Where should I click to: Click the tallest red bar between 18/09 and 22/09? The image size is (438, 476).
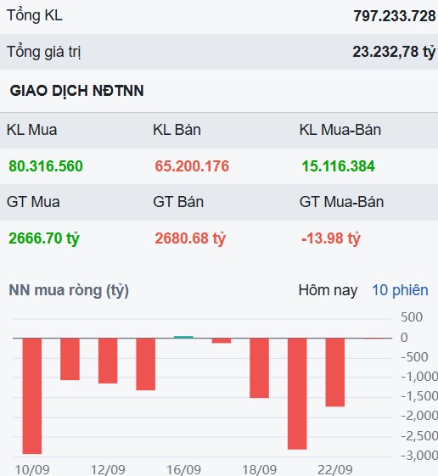click(x=297, y=394)
